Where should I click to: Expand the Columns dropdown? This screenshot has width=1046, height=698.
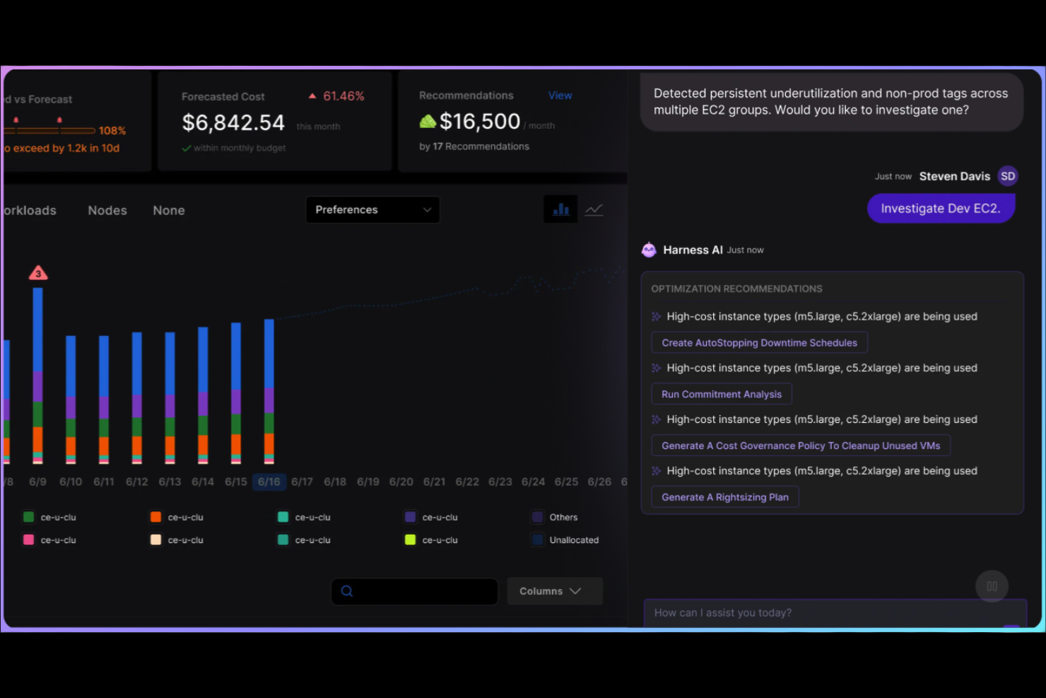point(554,591)
